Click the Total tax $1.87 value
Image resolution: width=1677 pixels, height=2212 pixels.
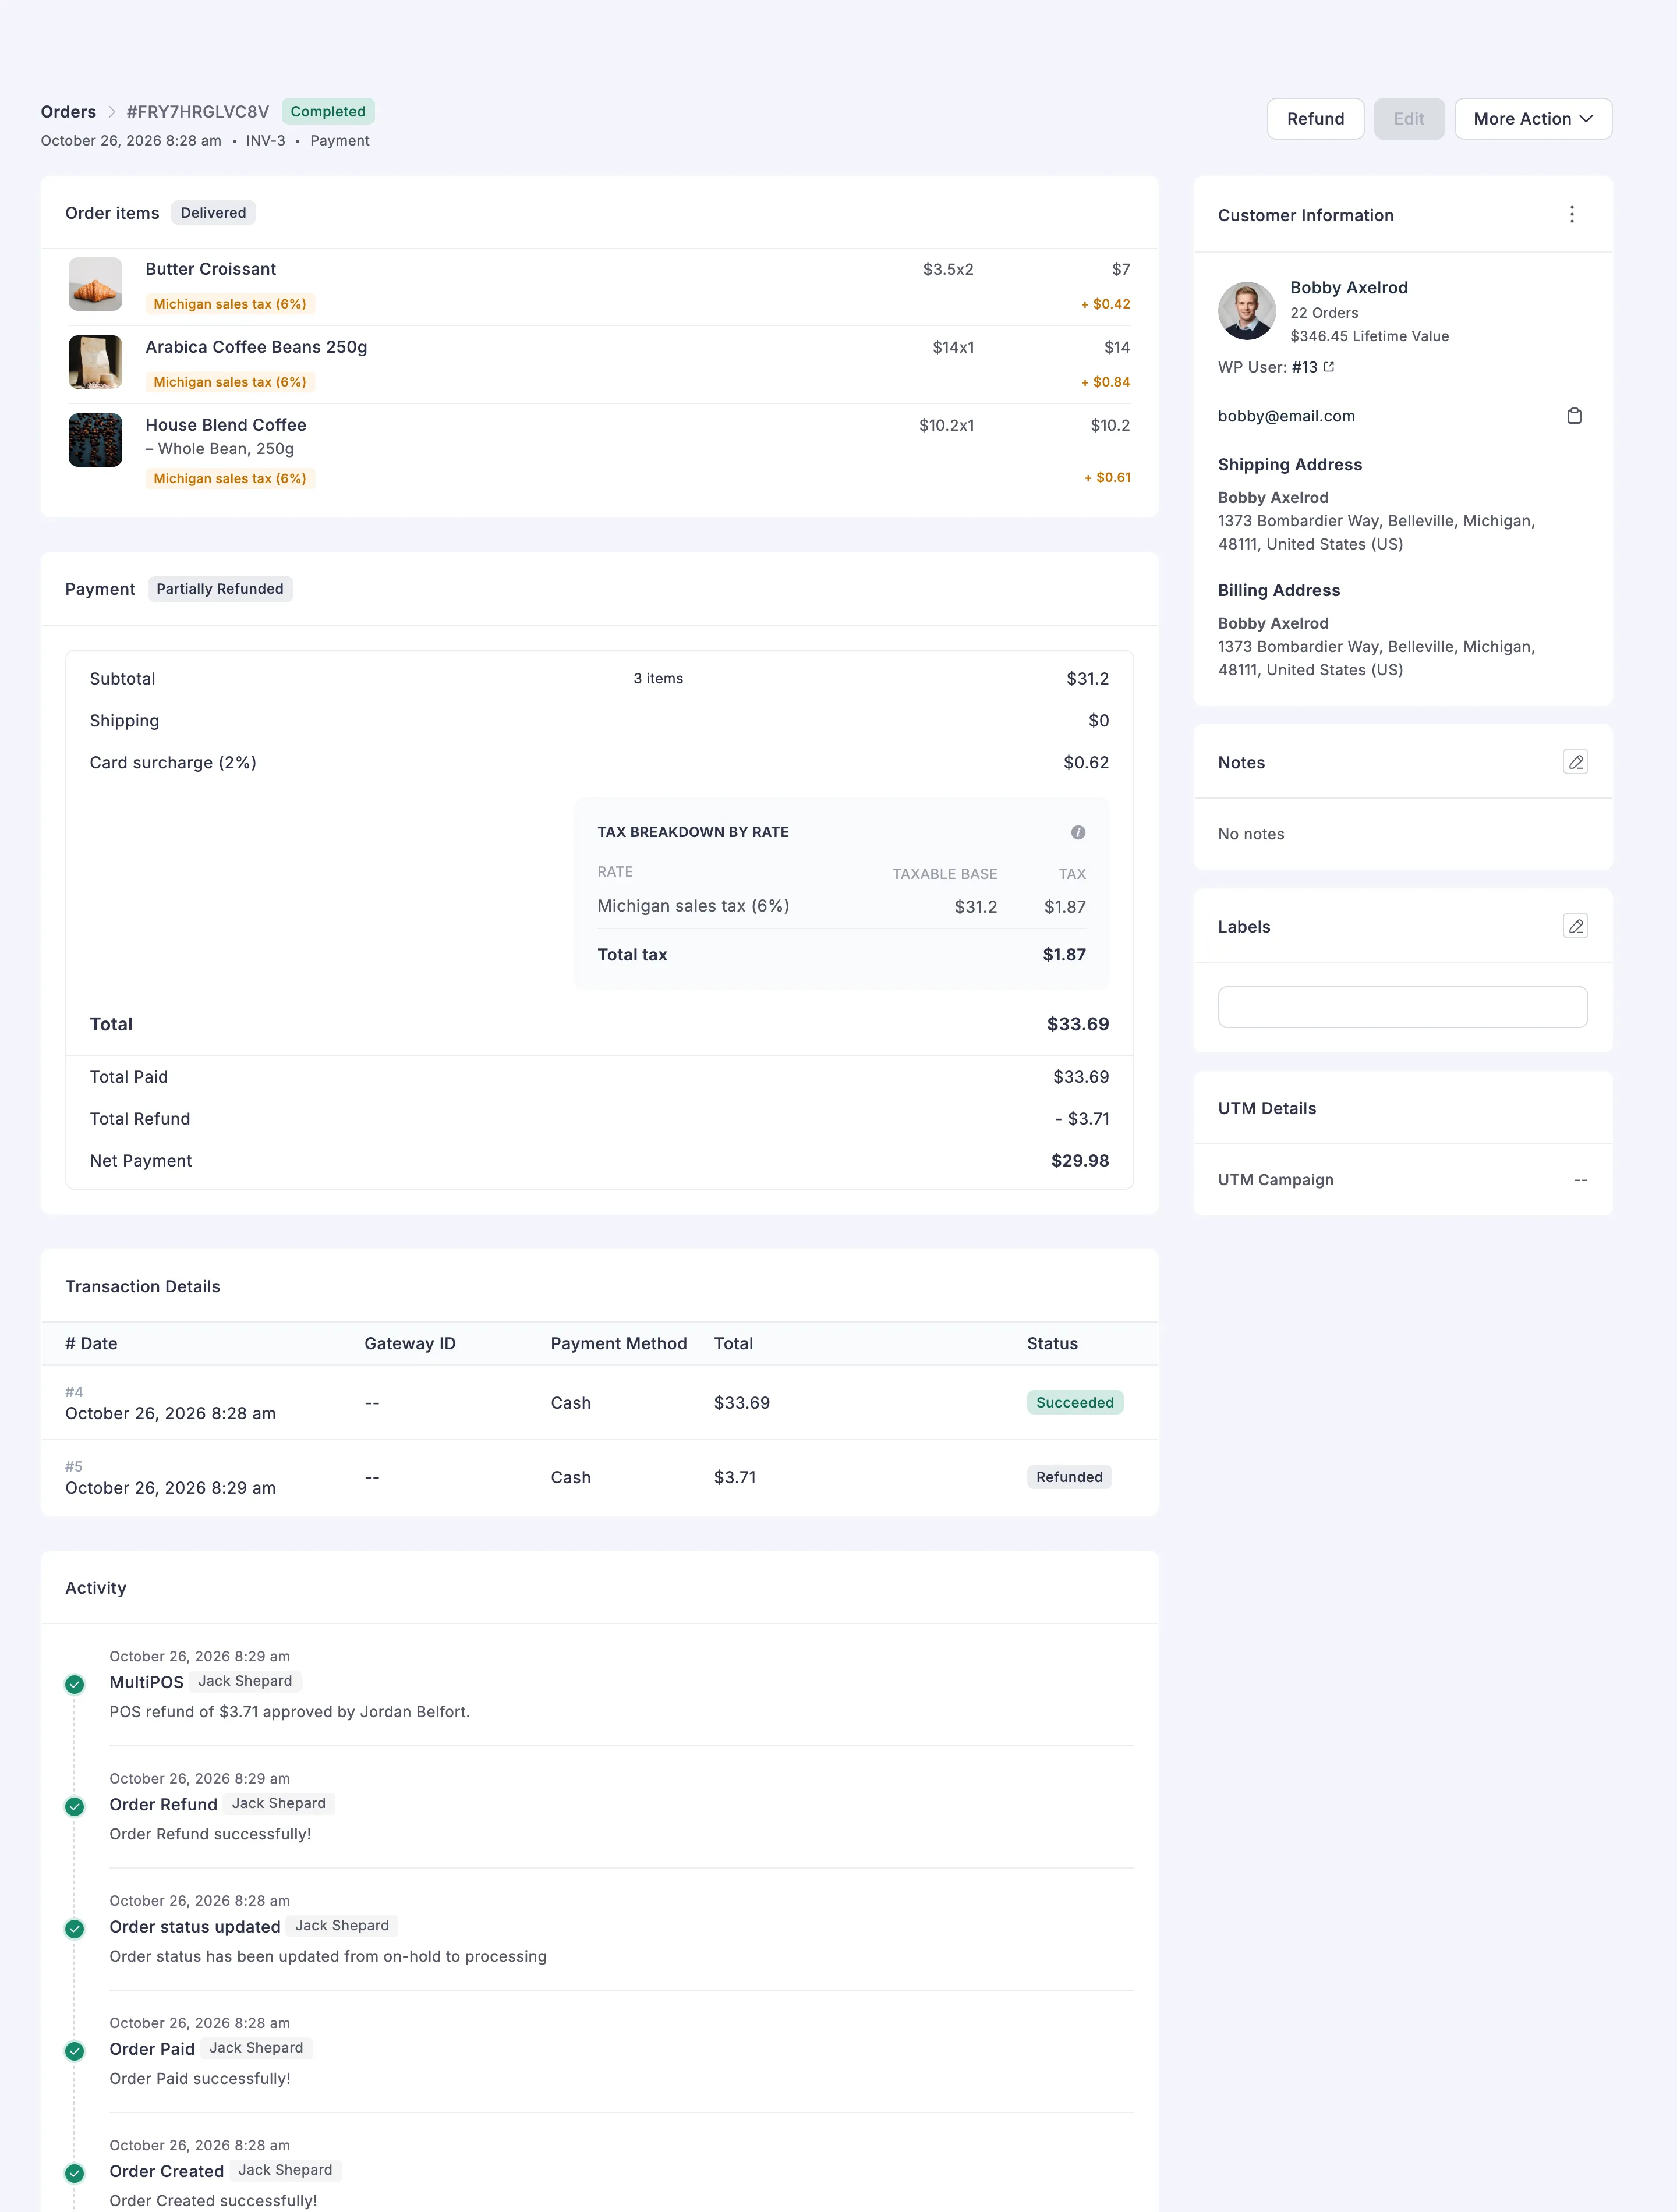1064,955
